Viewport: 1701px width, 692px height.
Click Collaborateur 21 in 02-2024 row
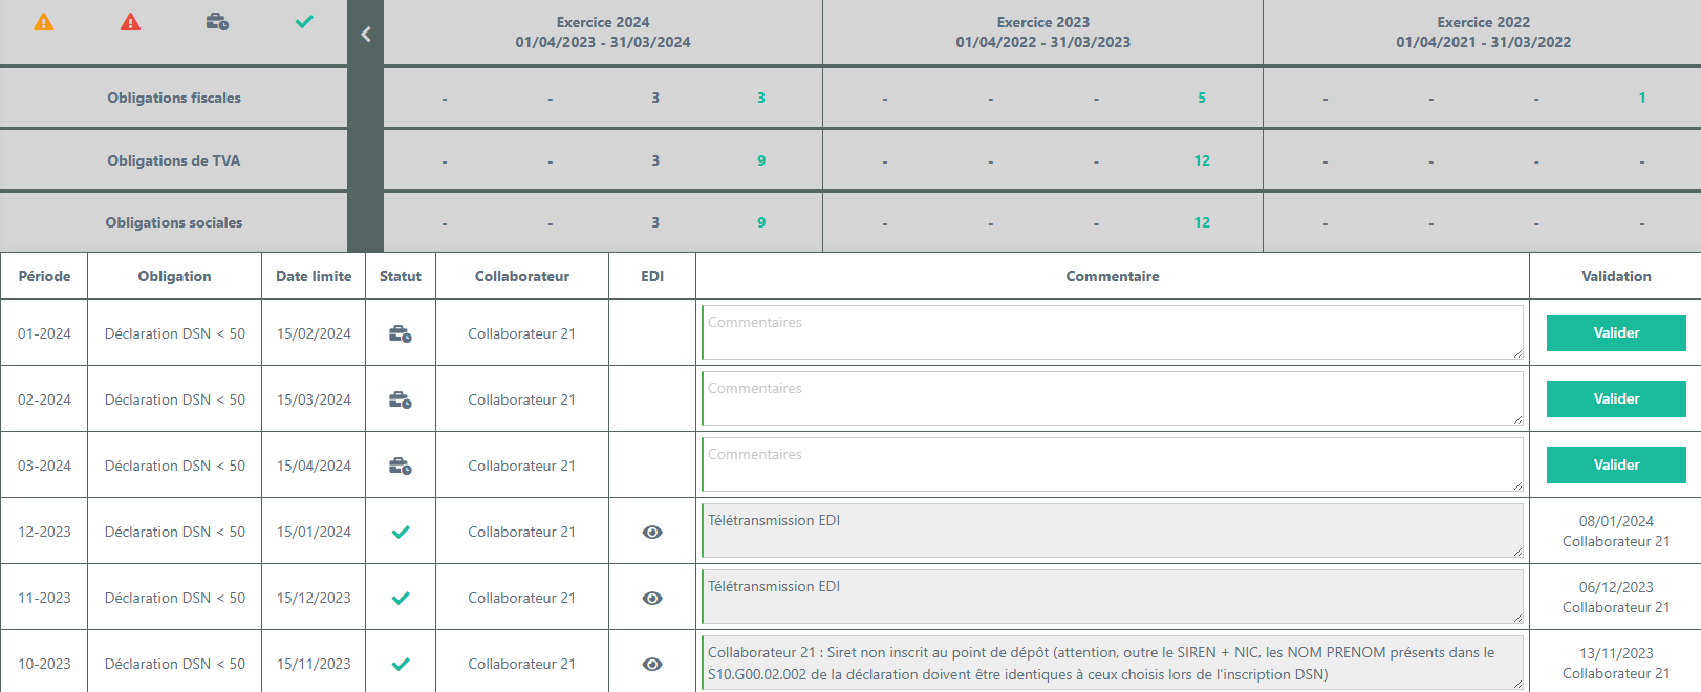click(522, 399)
